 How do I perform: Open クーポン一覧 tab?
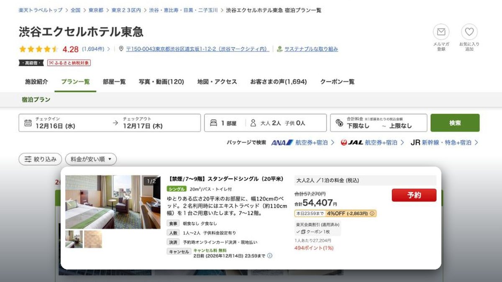click(x=337, y=82)
